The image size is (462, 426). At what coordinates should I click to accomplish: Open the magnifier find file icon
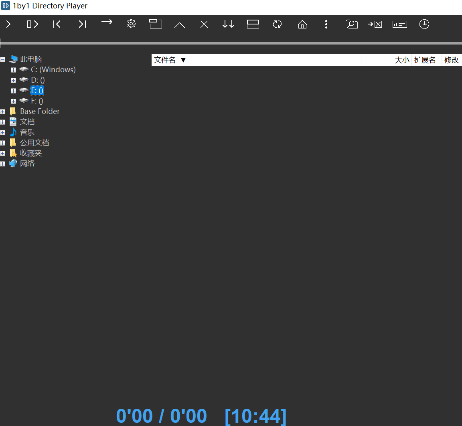point(351,24)
